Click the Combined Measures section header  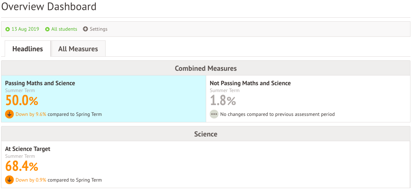click(206, 68)
